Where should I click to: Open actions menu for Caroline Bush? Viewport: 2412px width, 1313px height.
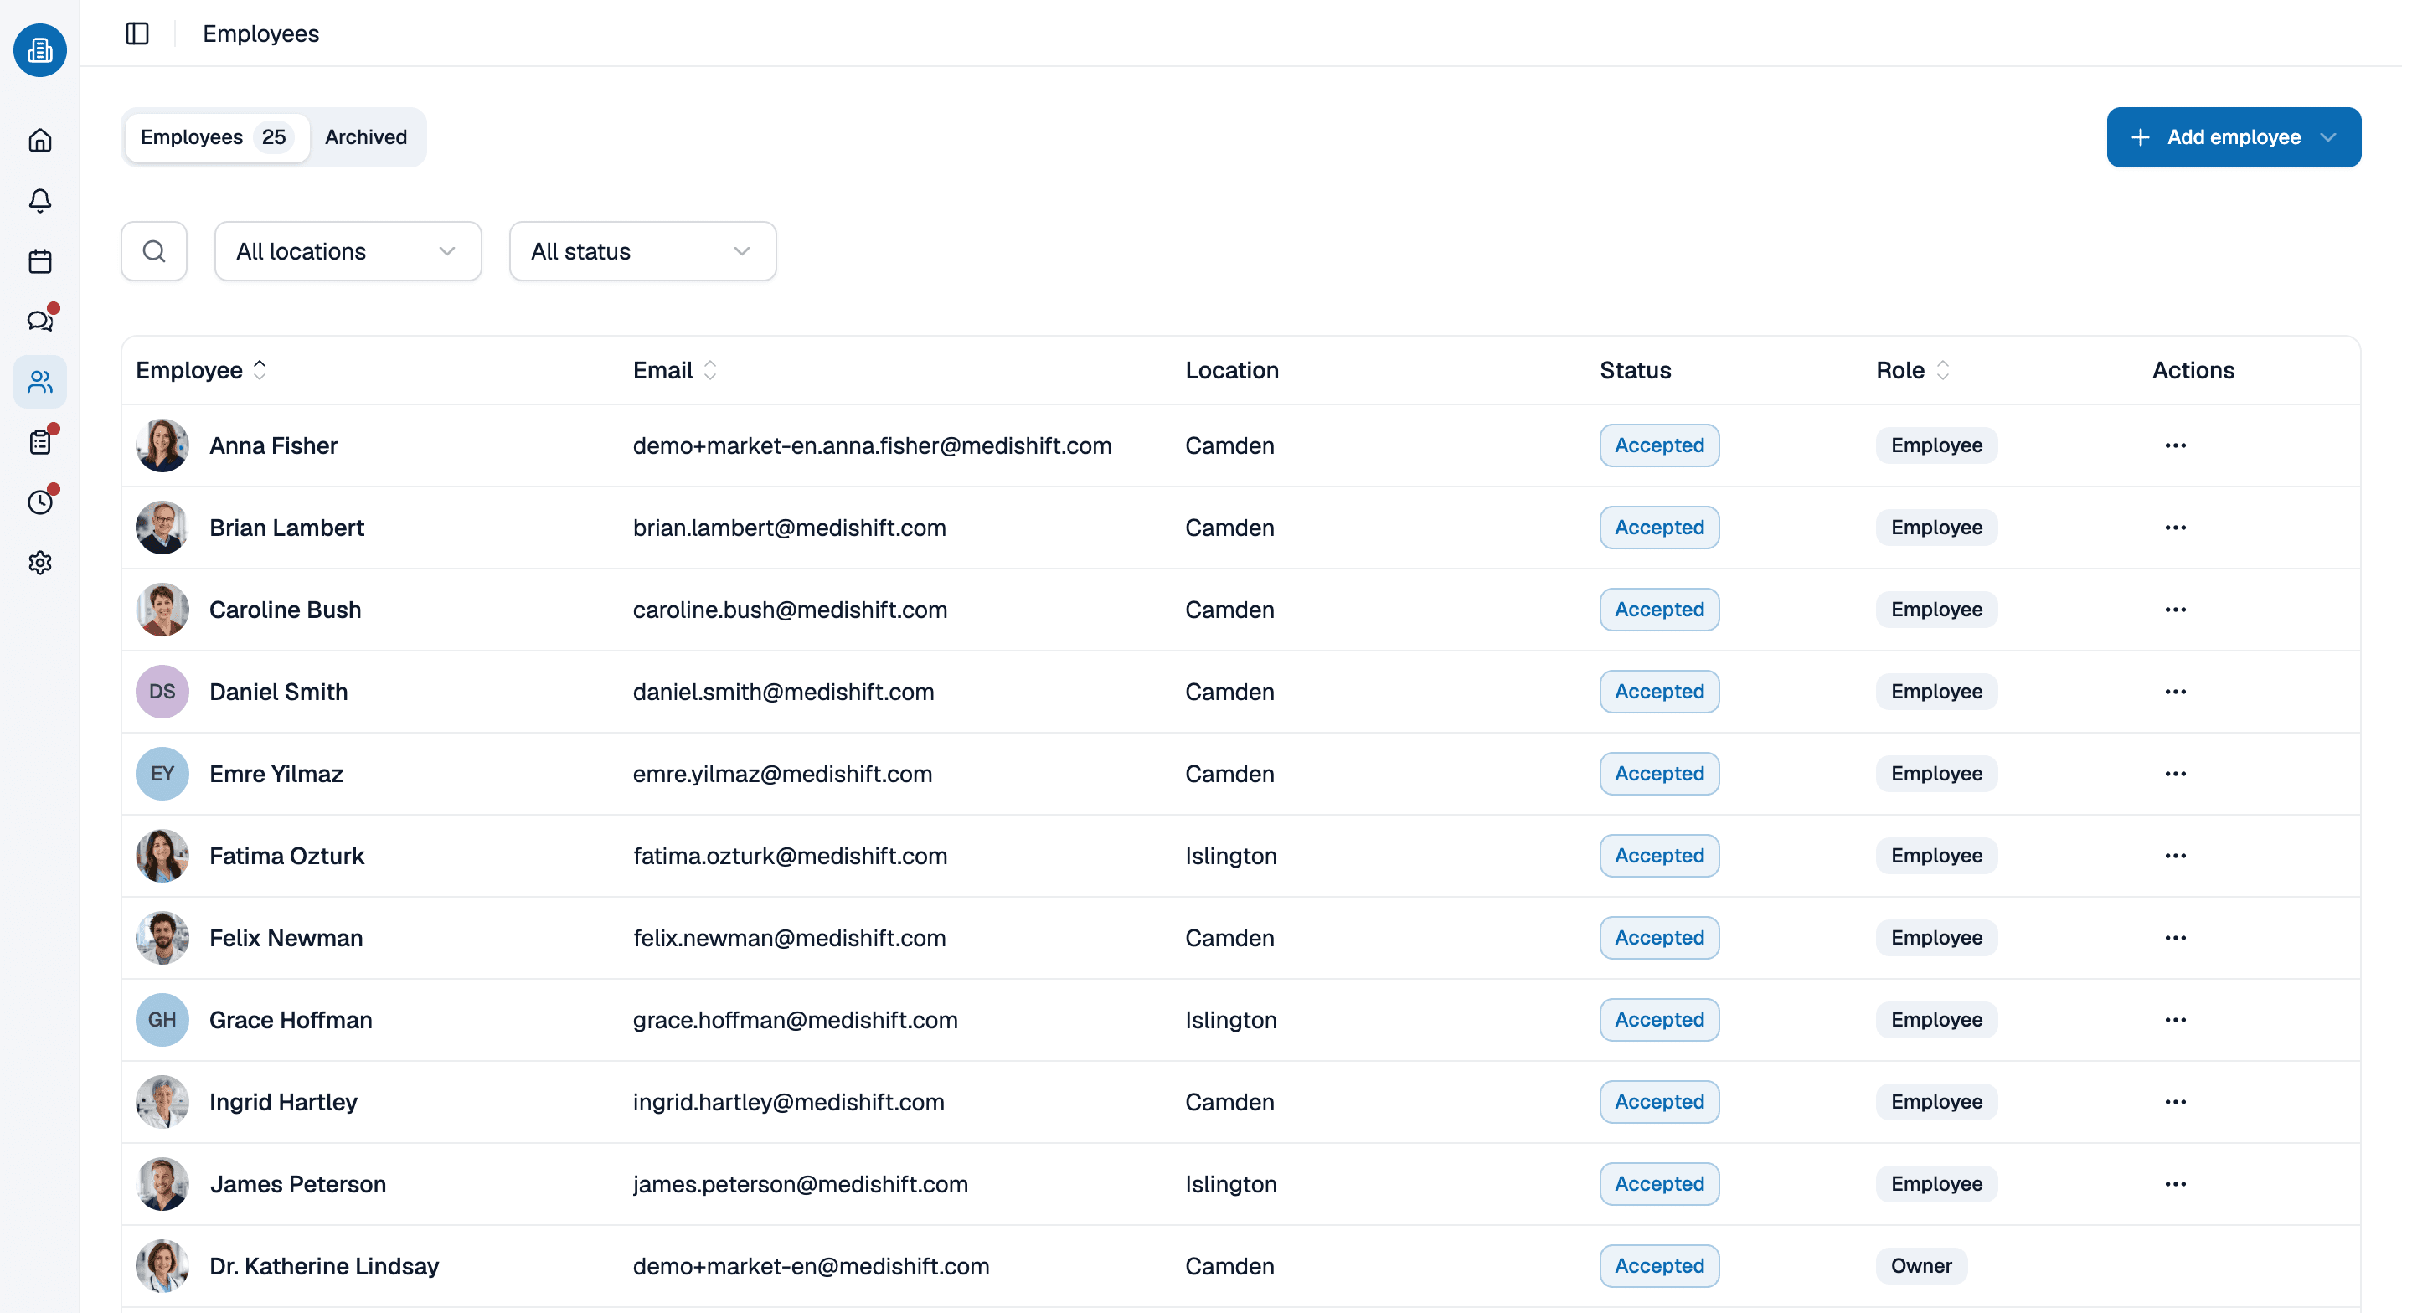point(2175,610)
